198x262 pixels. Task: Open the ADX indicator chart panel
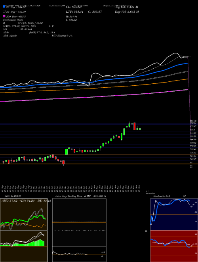point(24,214)
